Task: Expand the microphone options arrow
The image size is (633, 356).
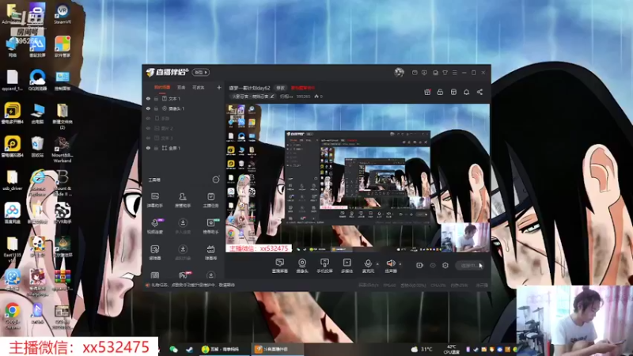Action: point(377,264)
